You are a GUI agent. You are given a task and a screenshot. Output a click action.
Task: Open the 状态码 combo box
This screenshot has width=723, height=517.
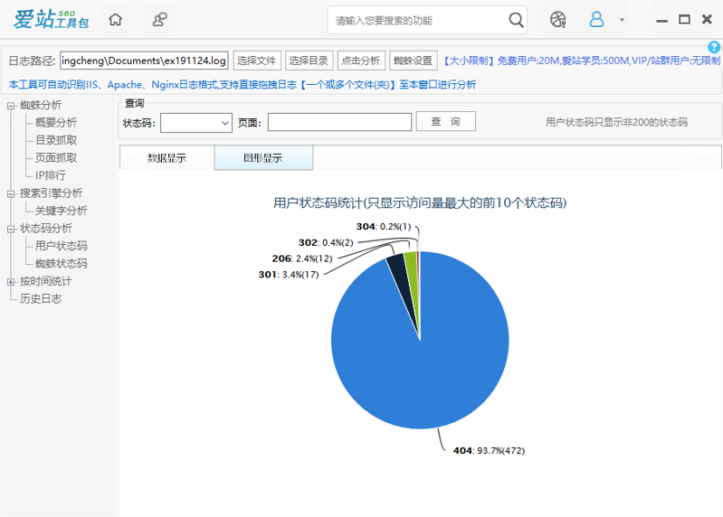click(196, 123)
